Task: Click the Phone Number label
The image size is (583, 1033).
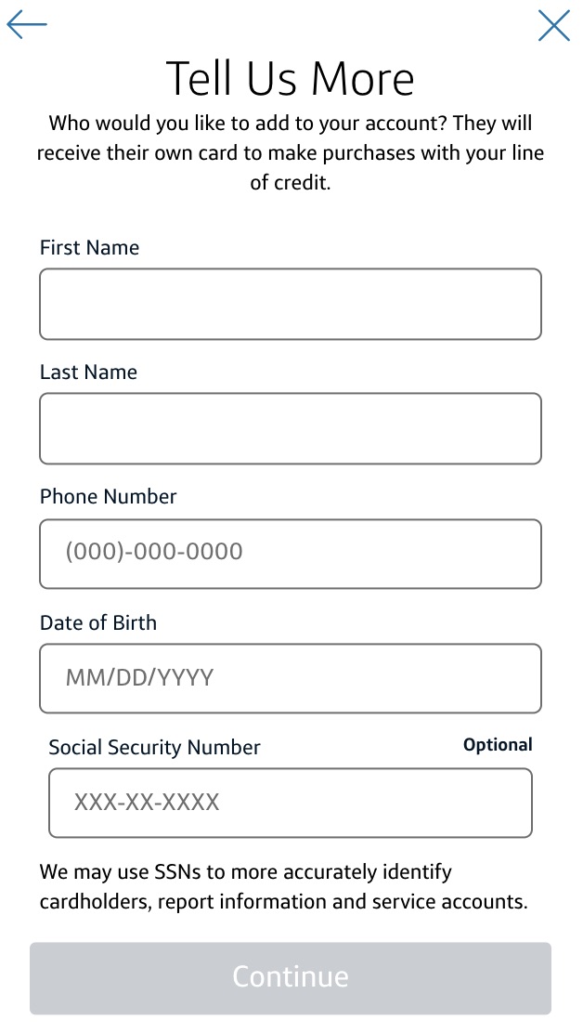Action: pyautogui.click(x=108, y=496)
